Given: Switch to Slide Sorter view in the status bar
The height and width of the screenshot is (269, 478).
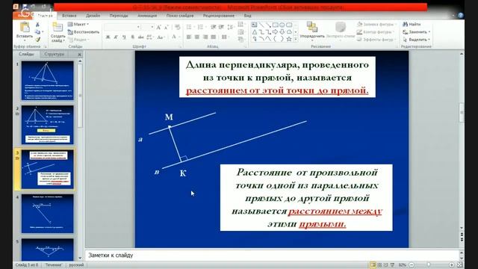Looking at the screenshot, I should 379,265.
